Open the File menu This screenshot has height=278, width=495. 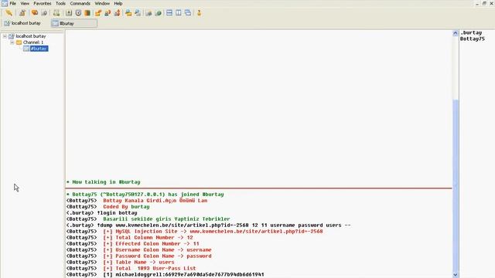click(12, 3)
